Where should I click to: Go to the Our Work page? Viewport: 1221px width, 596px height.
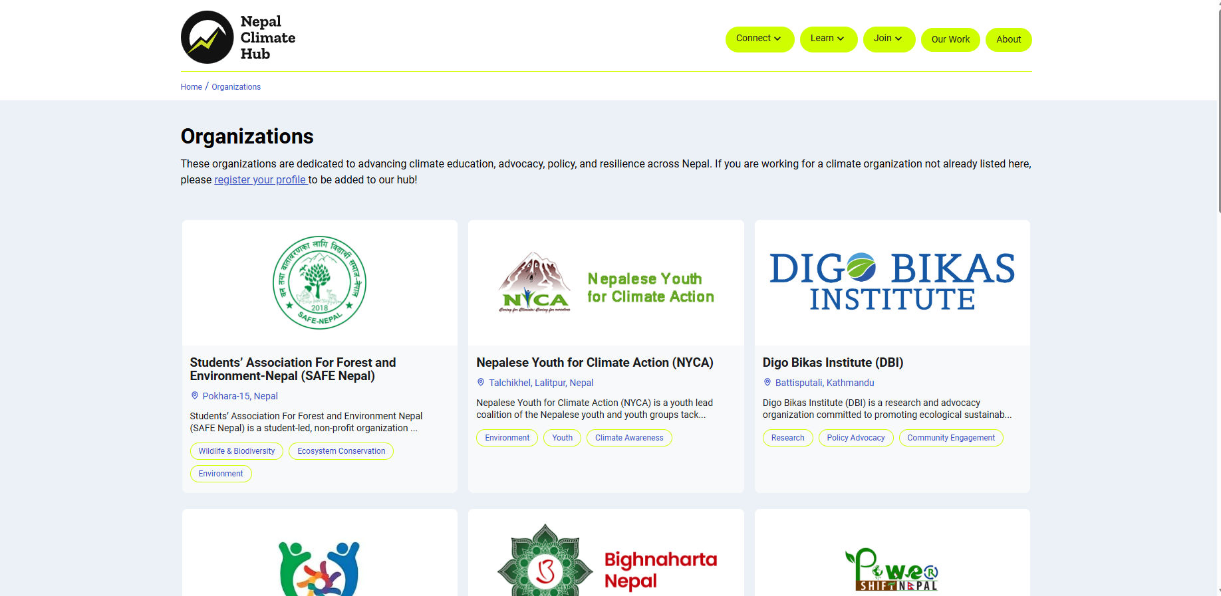pos(950,39)
